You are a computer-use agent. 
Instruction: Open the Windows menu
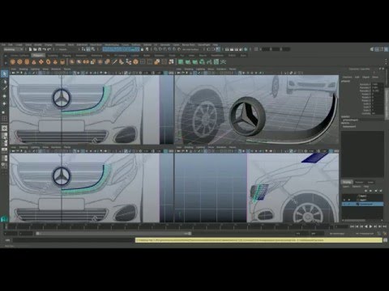tap(60, 44)
